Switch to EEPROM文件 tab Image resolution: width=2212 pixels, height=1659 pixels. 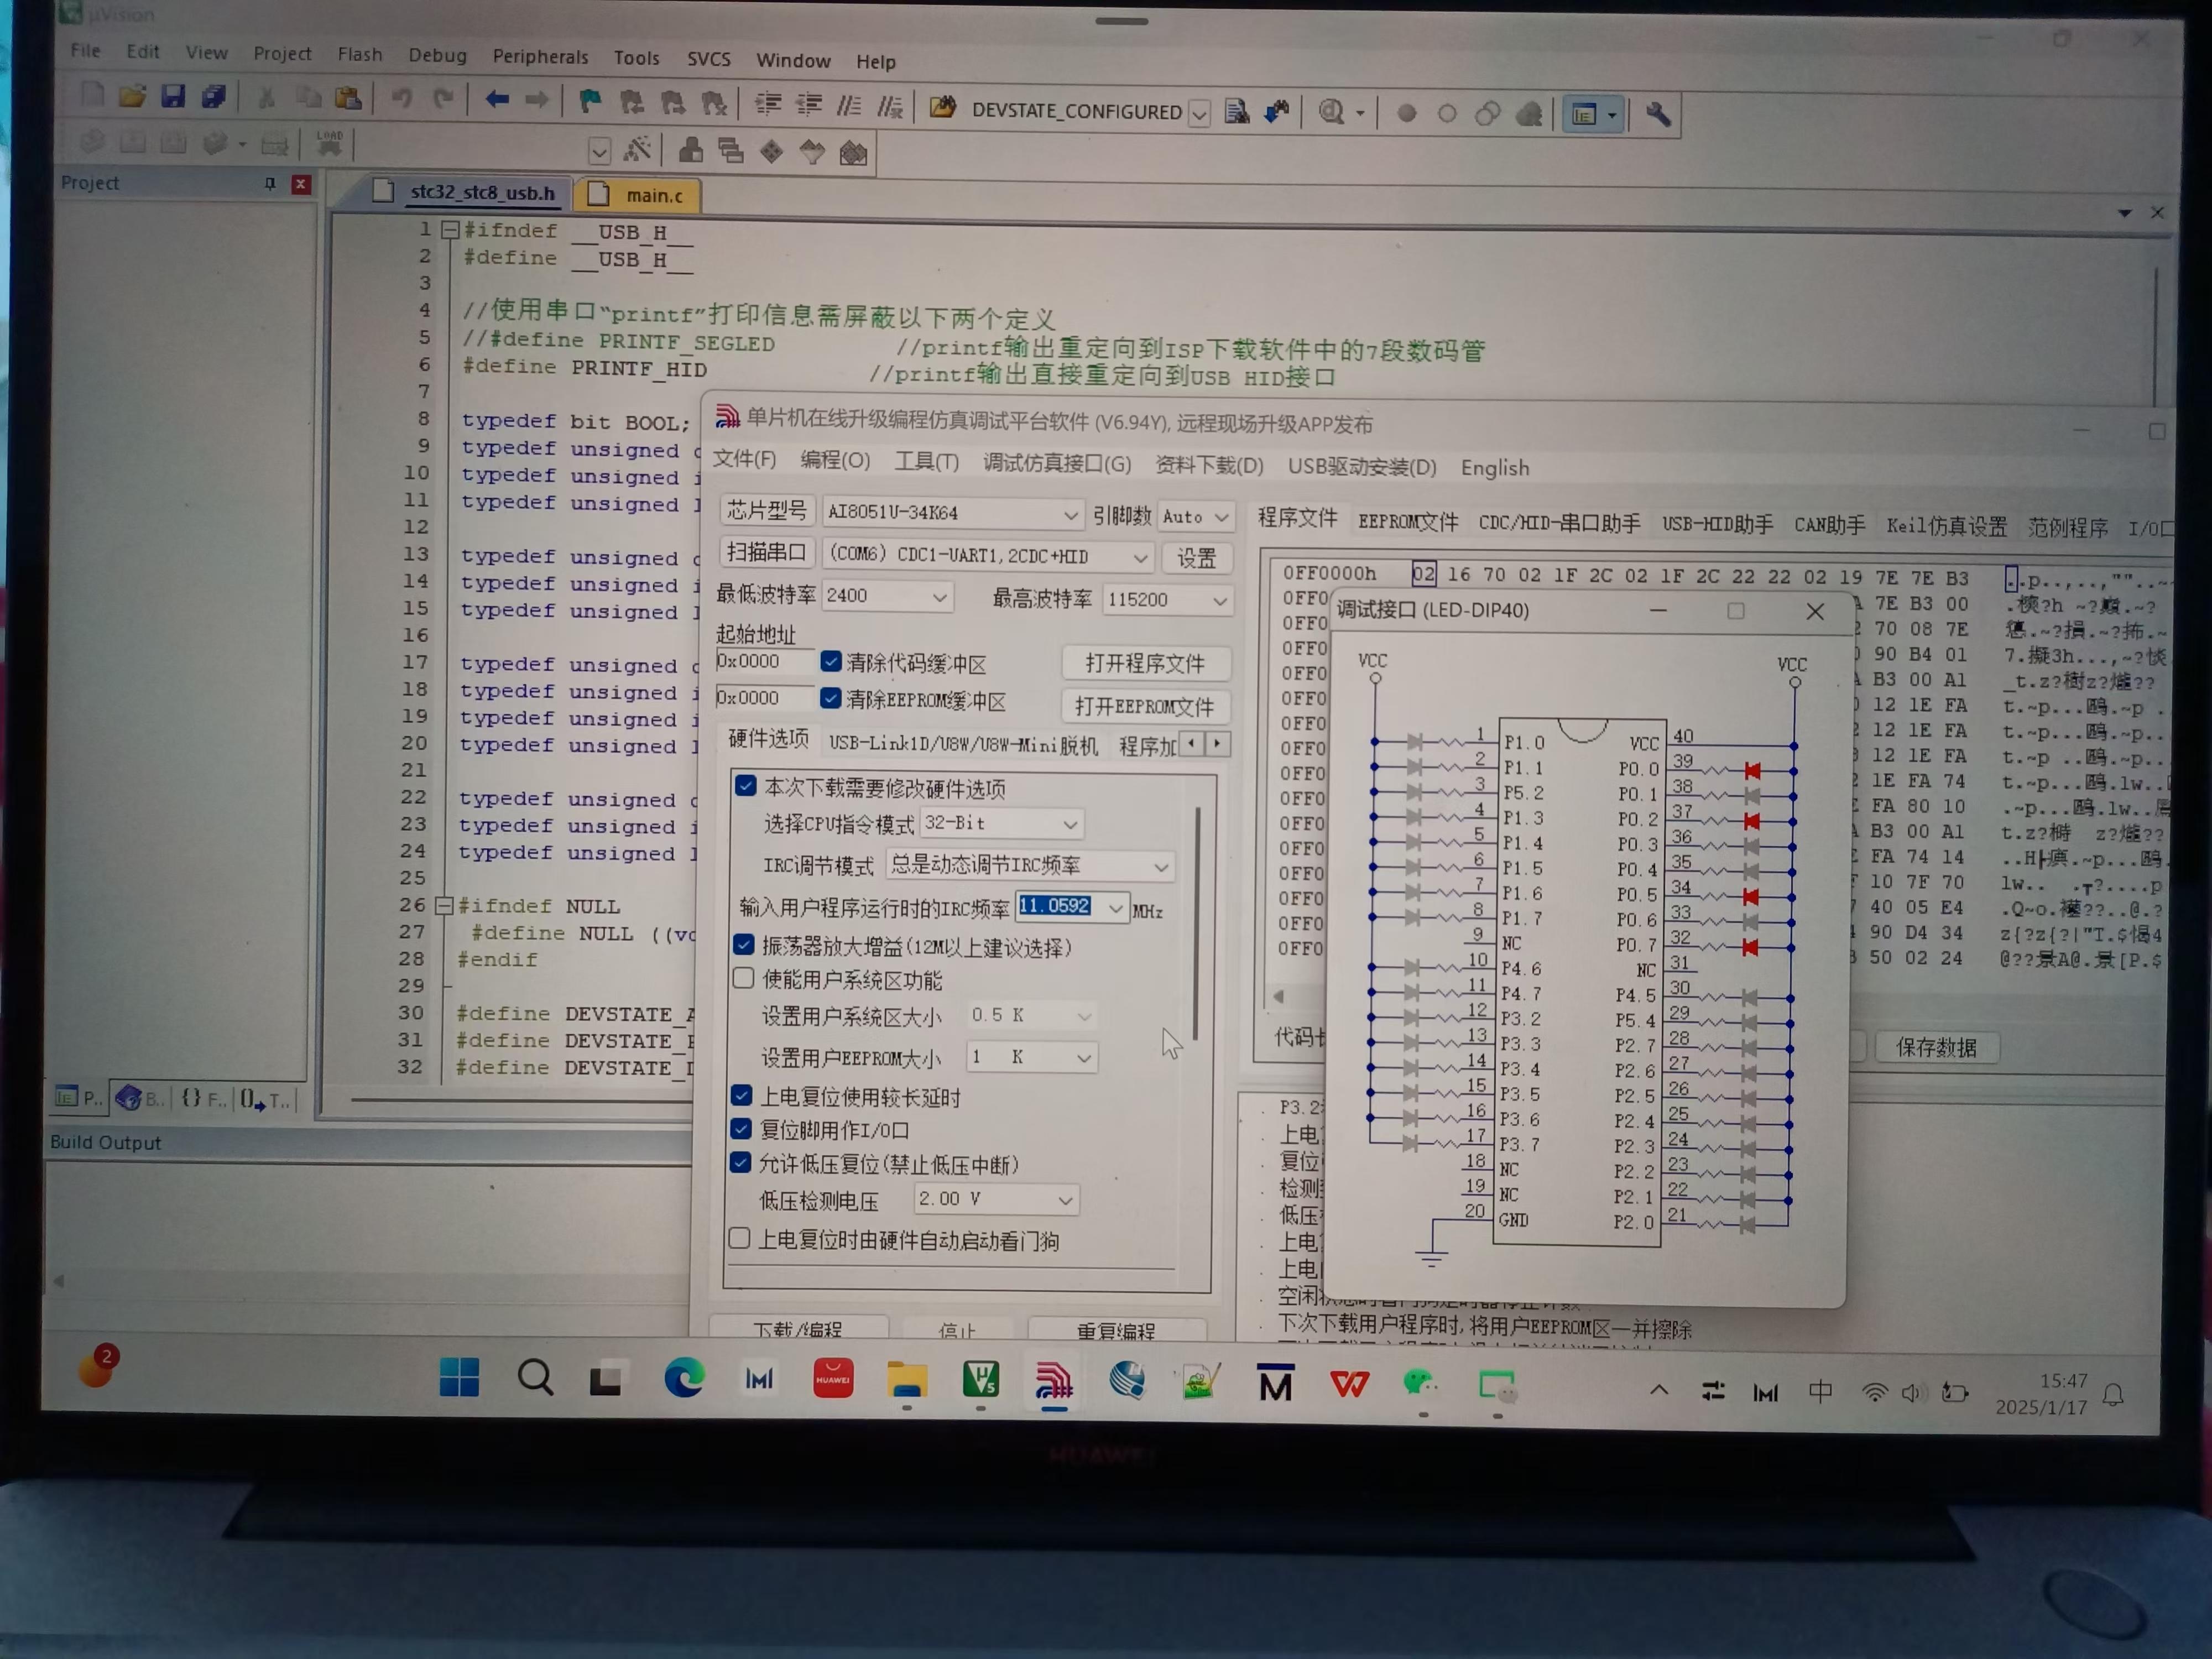pyautogui.click(x=1408, y=521)
